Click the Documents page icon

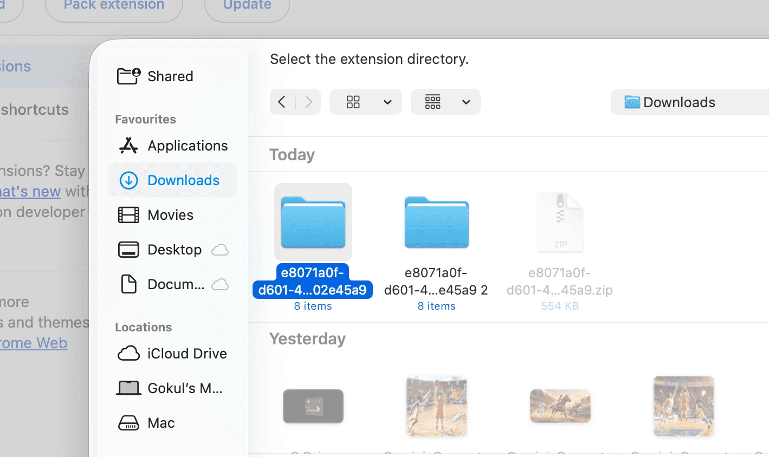pyautogui.click(x=128, y=284)
